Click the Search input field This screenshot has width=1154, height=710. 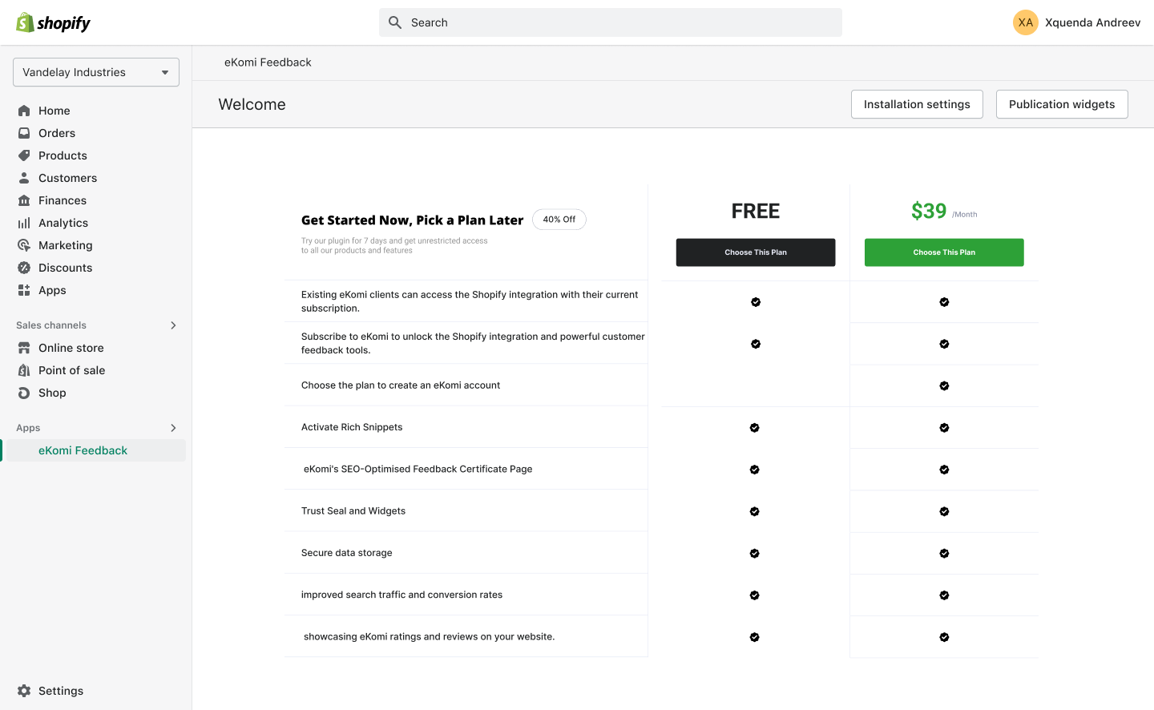pyautogui.click(x=611, y=22)
